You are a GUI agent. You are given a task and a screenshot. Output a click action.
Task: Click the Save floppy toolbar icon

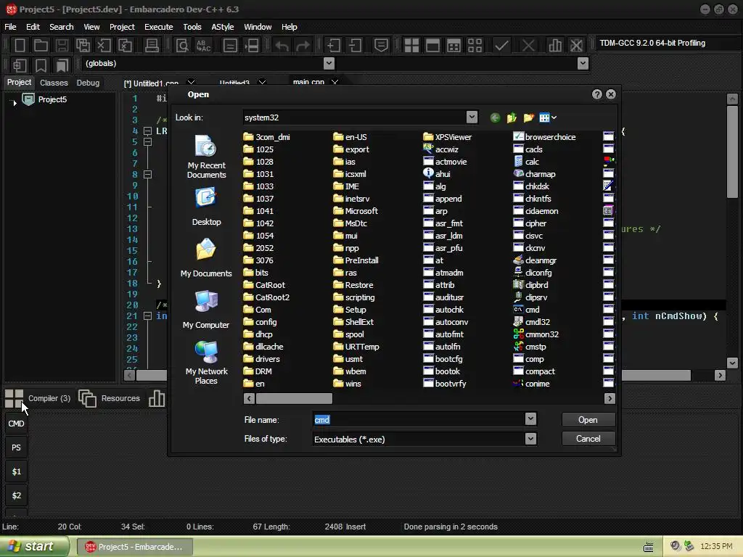(x=62, y=46)
